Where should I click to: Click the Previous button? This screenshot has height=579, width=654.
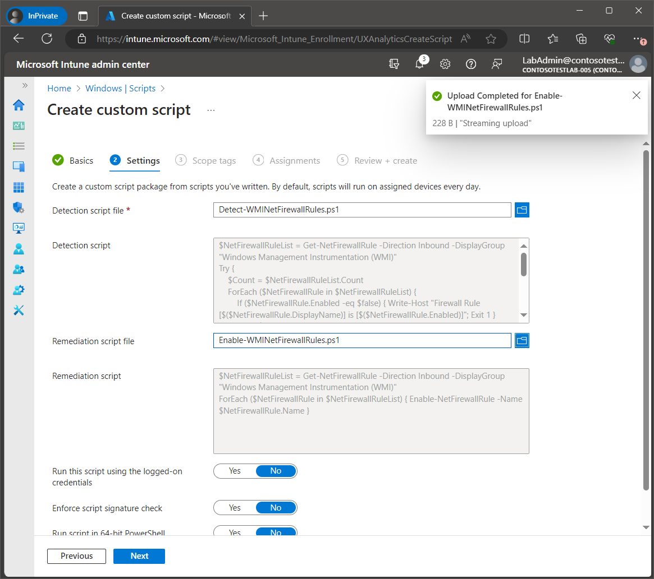point(77,556)
